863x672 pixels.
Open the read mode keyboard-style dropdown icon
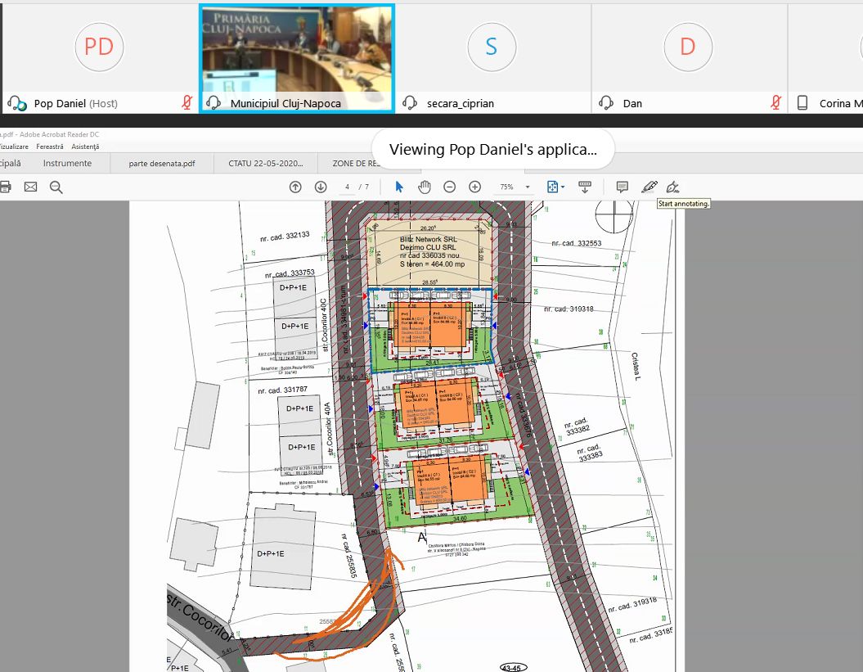(585, 187)
